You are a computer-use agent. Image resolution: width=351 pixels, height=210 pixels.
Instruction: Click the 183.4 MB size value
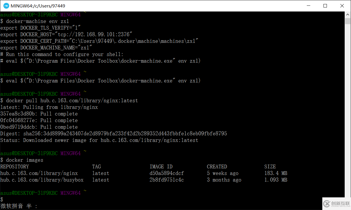click(x=276, y=173)
